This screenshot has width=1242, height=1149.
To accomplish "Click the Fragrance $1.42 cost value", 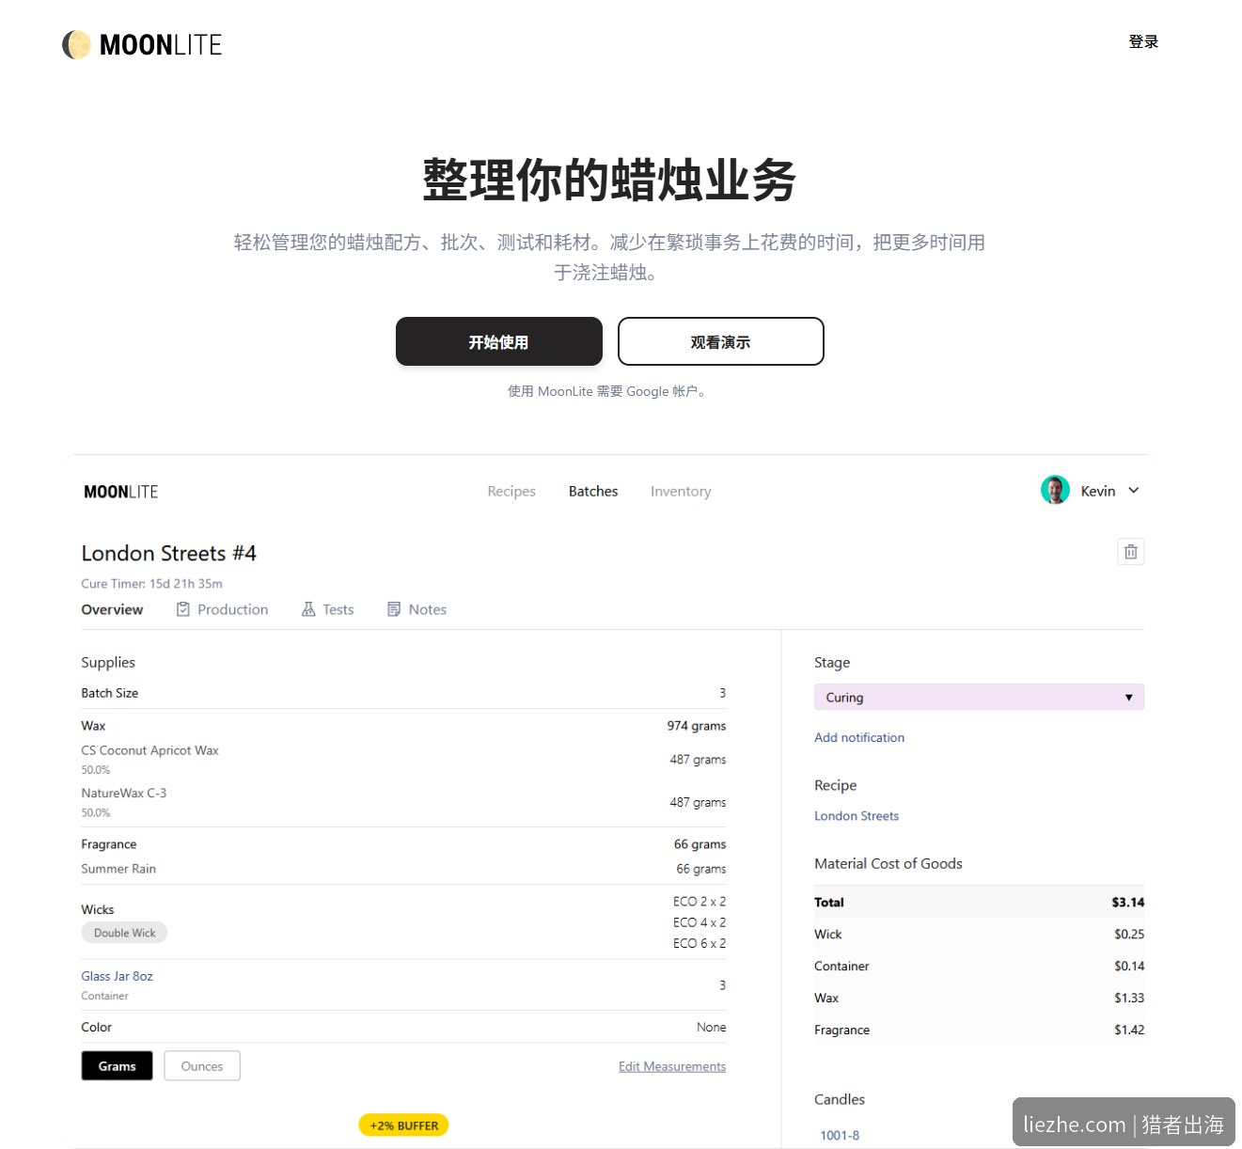I will pos(1129,1030).
